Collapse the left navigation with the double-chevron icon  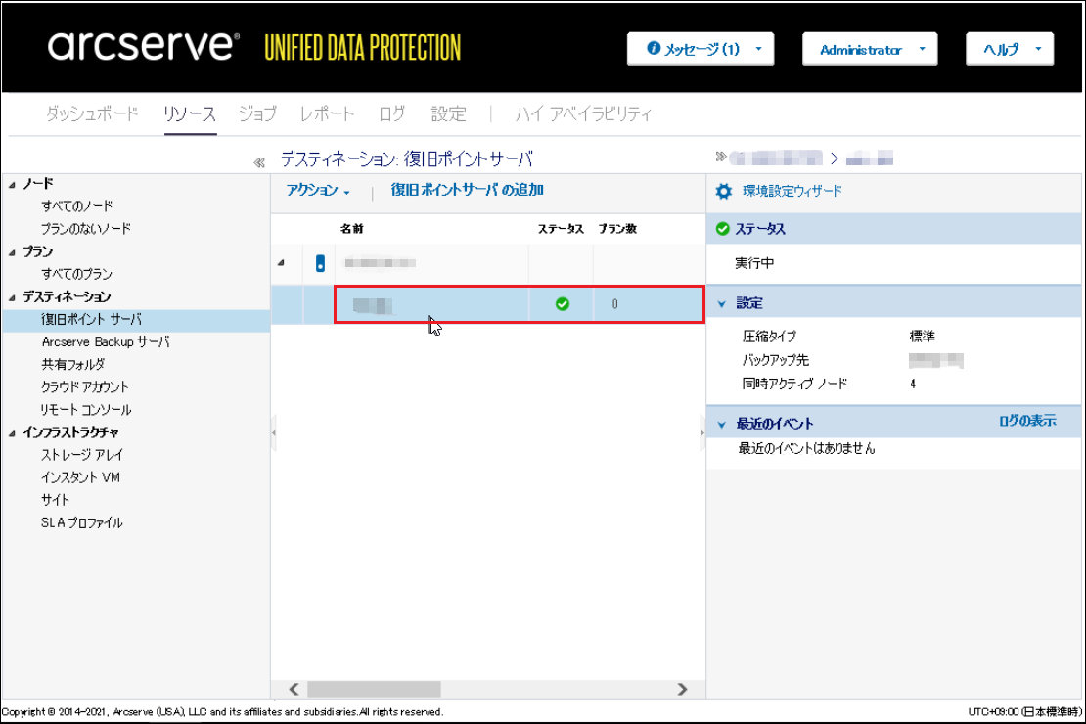pyautogui.click(x=259, y=162)
